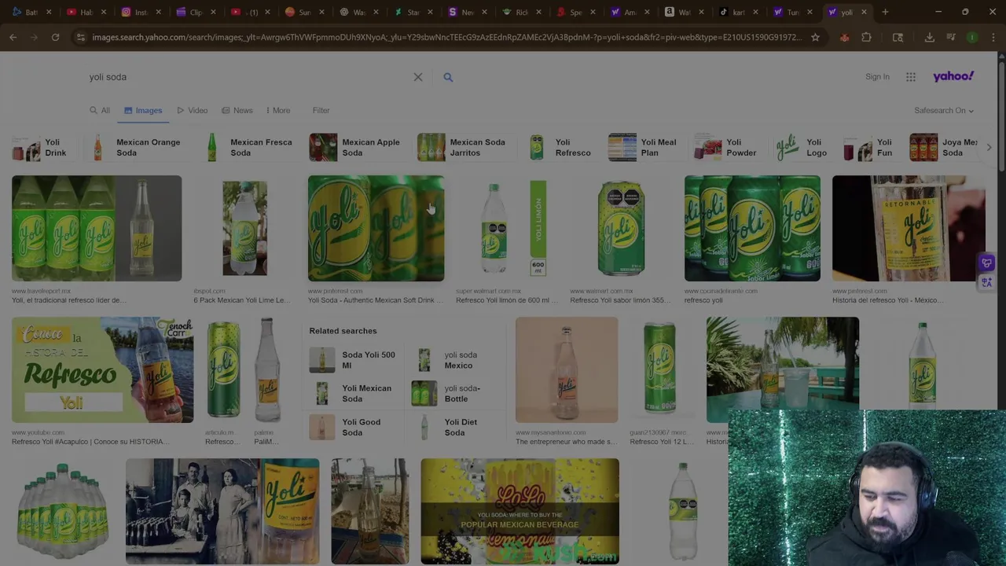Click the translate widget icon at right edge
Viewport: 1006px width, 566px height.
tap(987, 282)
